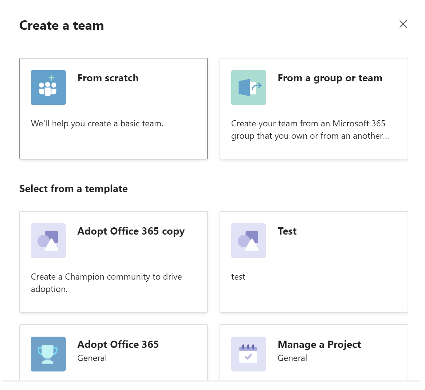Choose the Manage a Project template title
The height and width of the screenshot is (390, 425).
point(319,345)
